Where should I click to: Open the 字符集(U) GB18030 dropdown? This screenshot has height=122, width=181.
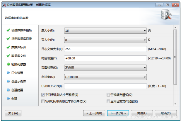(105, 77)
